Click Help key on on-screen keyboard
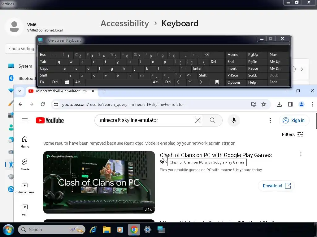 point(252,82)
